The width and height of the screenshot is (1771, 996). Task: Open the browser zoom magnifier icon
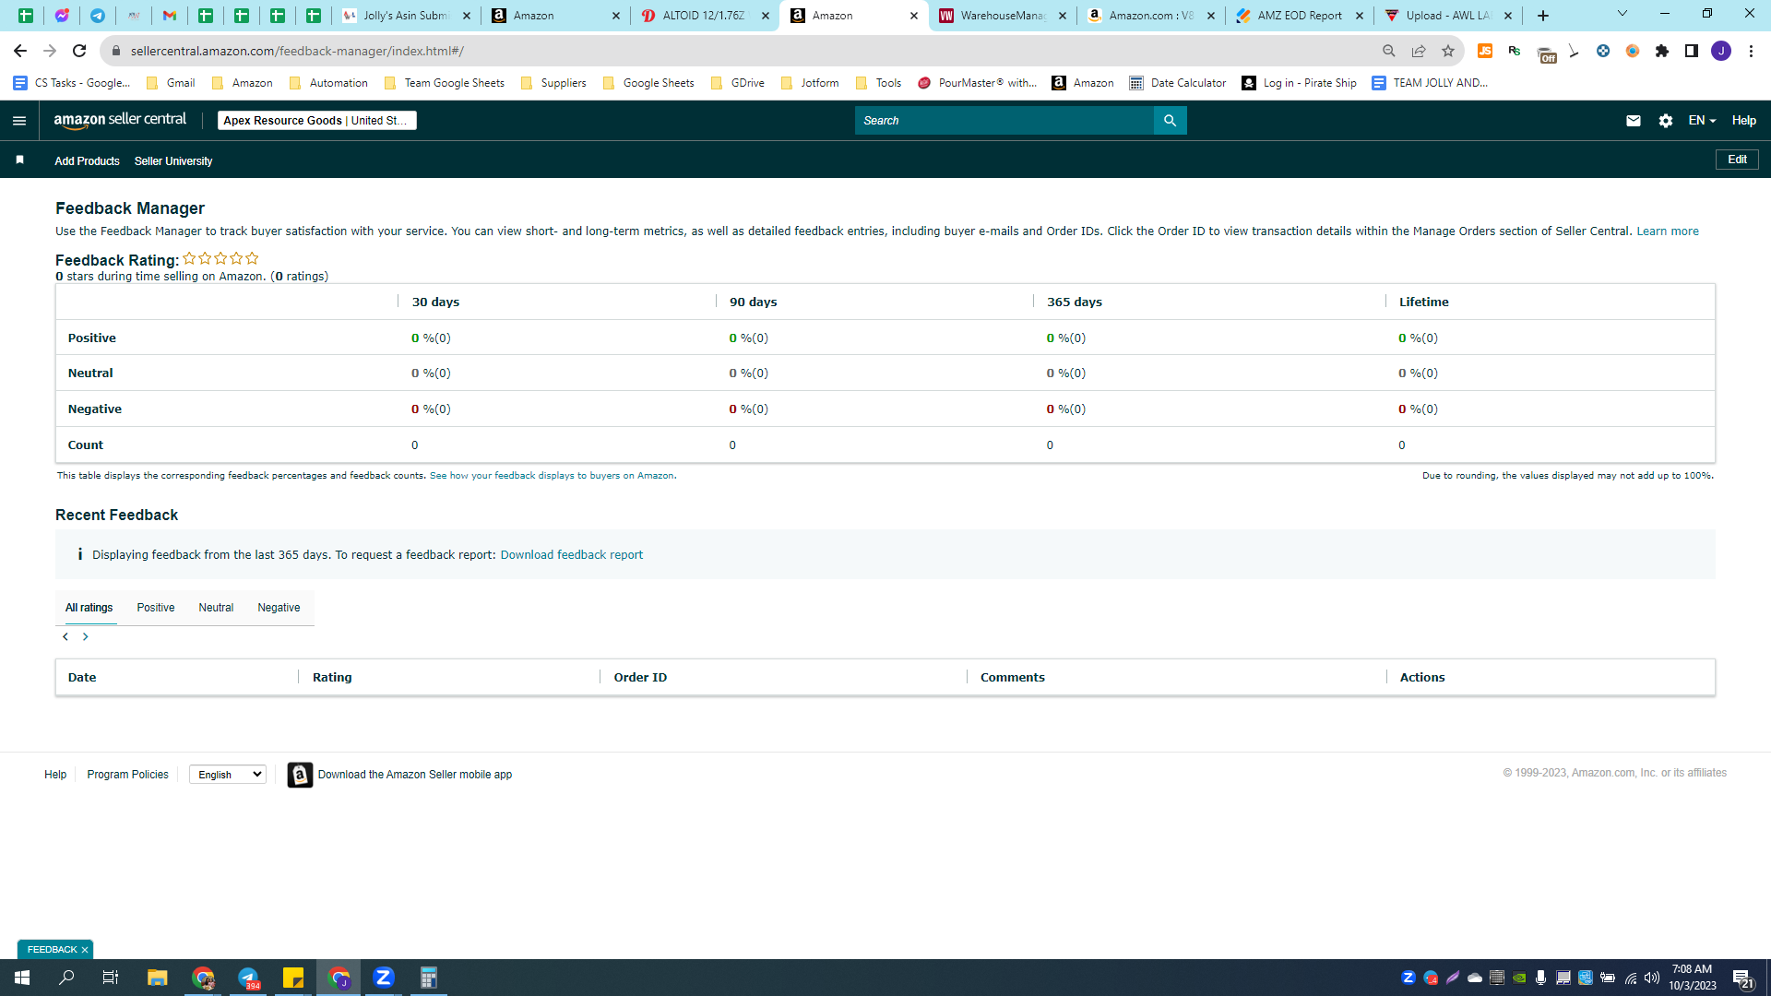pos(1389,51)
